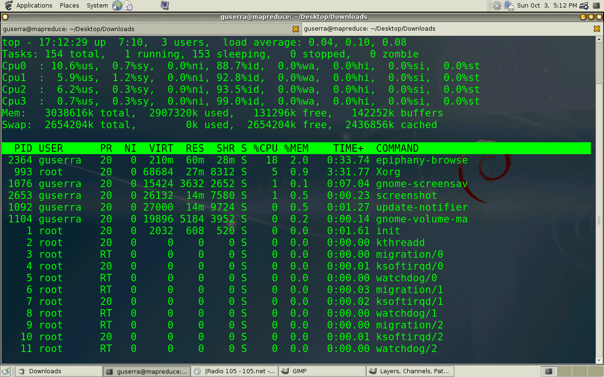Bring up the Radio 105 browser window
604x377 pixels.
click(235, 371)
